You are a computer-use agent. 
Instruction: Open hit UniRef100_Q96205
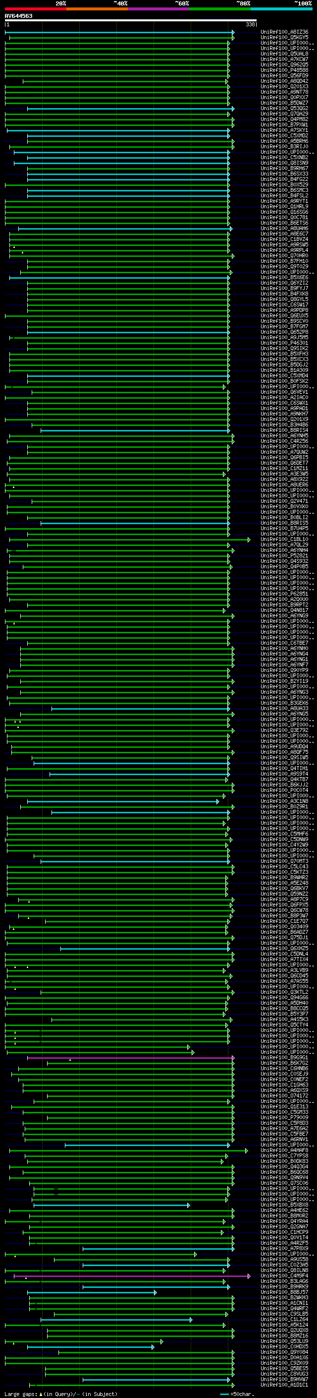[x=284, y=64]
